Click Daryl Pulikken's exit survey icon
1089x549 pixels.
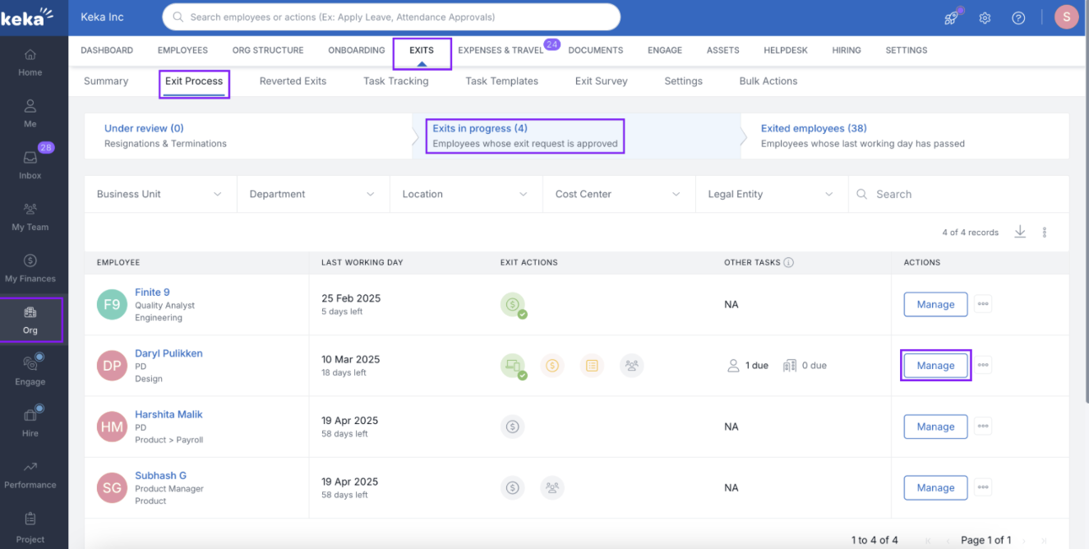(x=592, y=366)
